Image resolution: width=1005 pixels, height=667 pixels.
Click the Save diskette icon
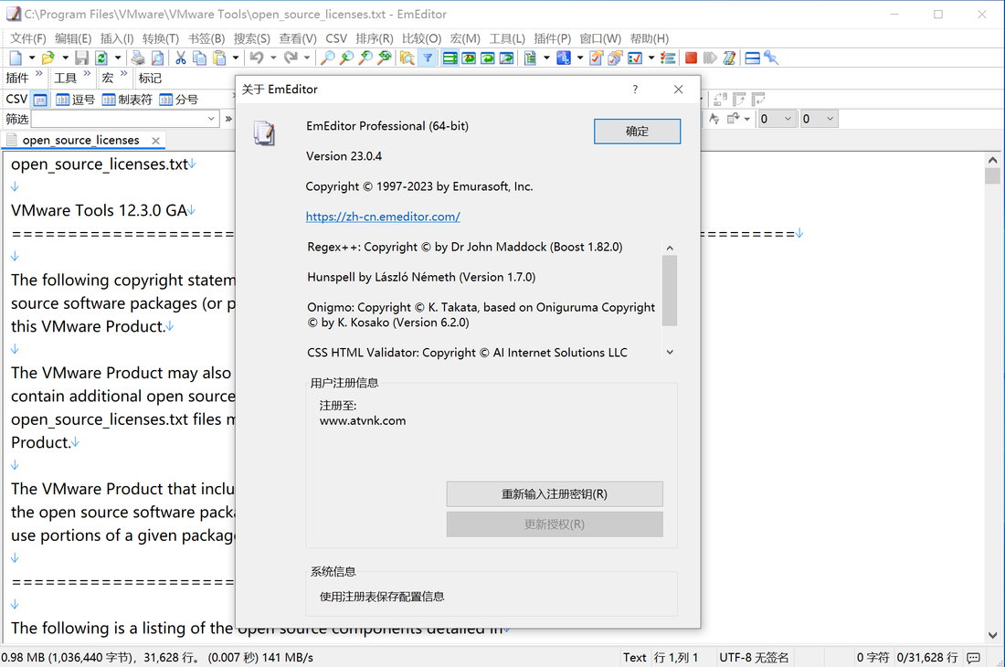(x=81, y=58)
